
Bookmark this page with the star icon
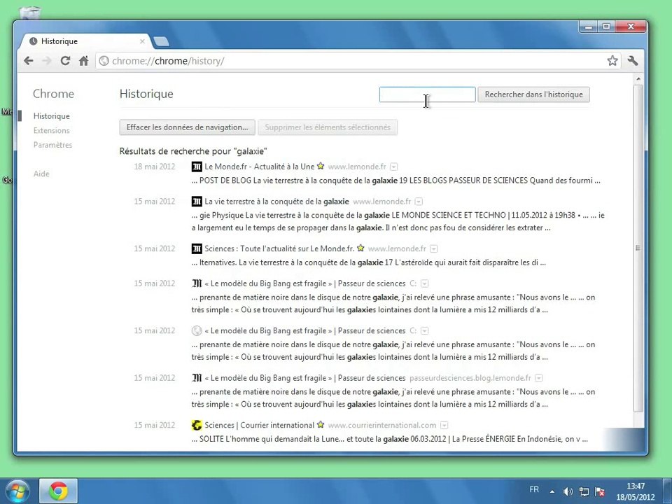(x=612, y=60)
